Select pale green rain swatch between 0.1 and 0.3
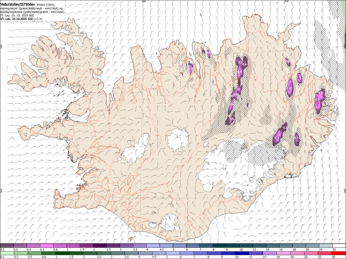 point(7,253)
